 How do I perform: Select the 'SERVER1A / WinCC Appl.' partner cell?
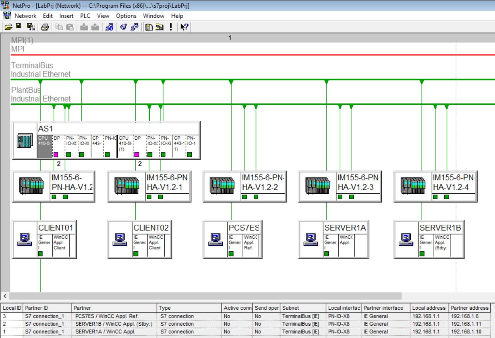pyautogui.click(x=115, y=331)
